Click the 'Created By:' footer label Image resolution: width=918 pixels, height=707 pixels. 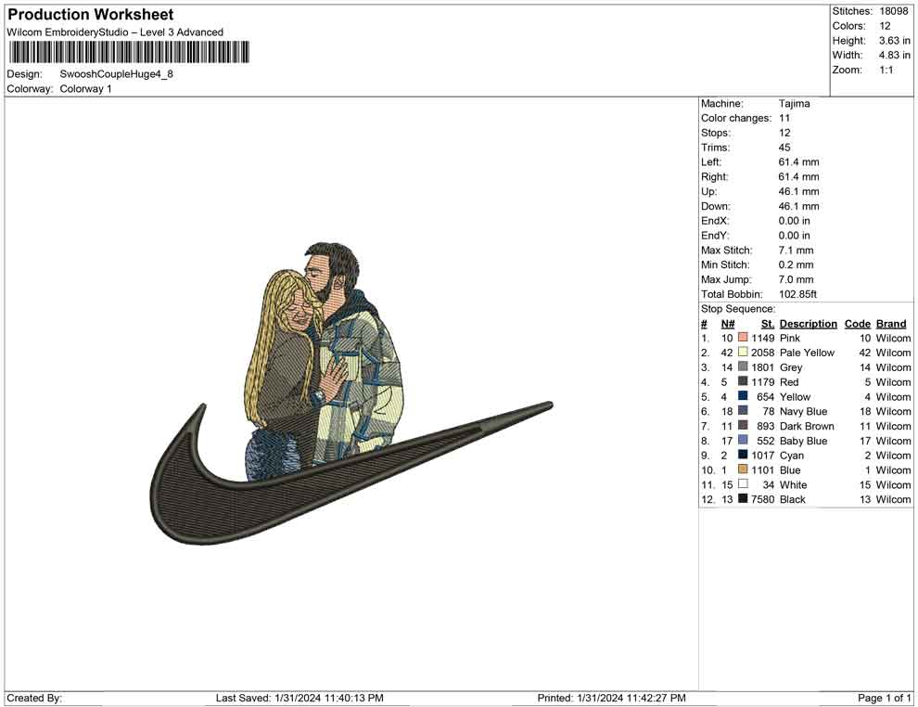point(34,698)
